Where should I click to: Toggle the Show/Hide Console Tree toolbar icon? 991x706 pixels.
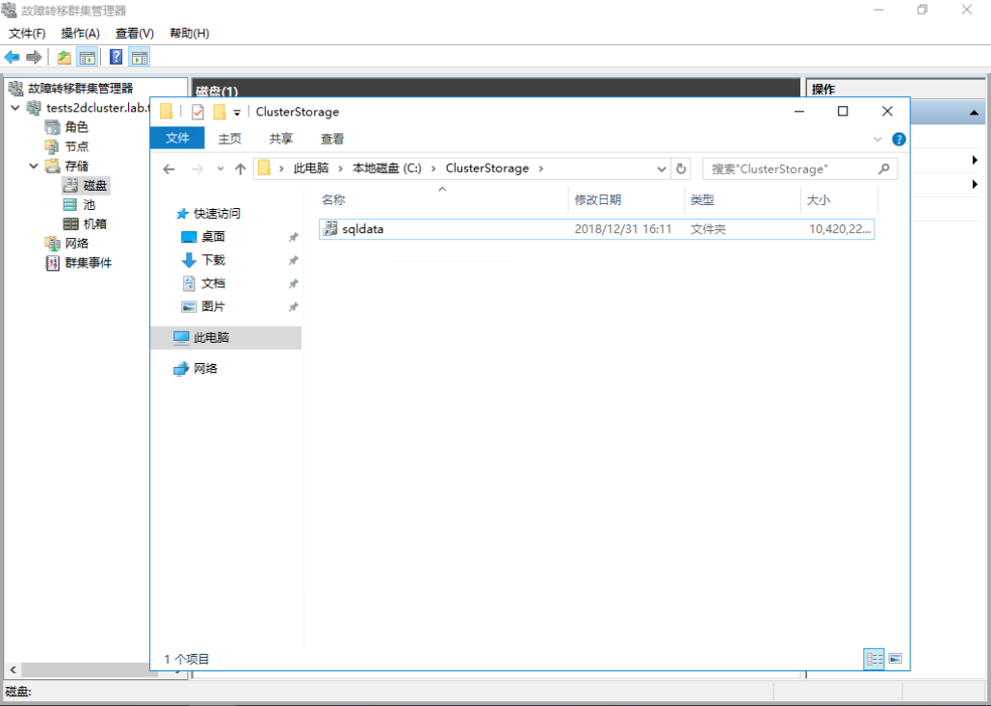[x=87, y=56]
